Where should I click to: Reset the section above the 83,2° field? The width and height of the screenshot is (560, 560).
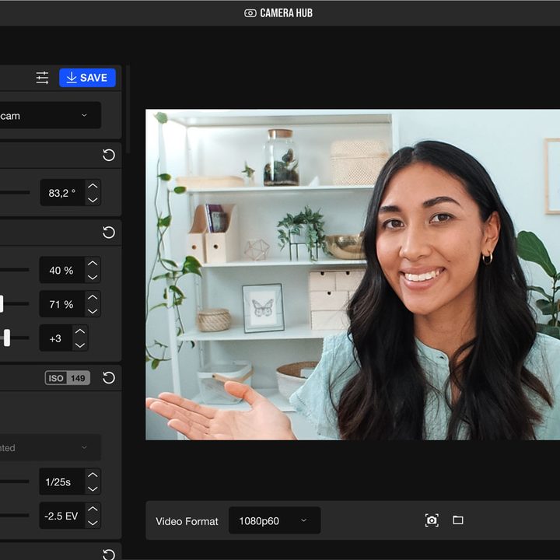click(x=109, y=155)
